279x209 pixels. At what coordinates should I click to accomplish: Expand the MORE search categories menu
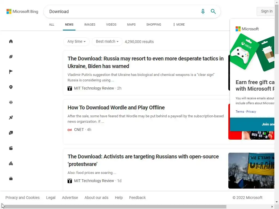[x=179, y=24]
